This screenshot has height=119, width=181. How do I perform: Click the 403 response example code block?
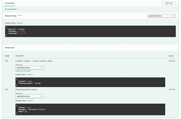(90, 109)
